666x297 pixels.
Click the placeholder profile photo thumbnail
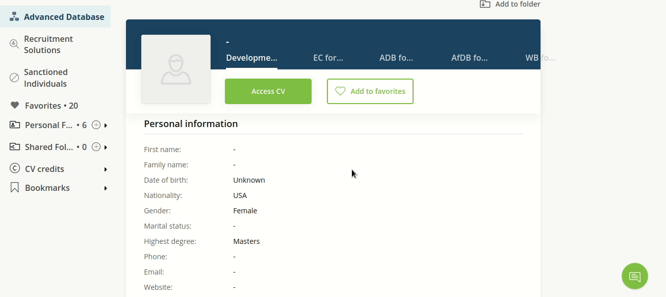tap(176, 69)
